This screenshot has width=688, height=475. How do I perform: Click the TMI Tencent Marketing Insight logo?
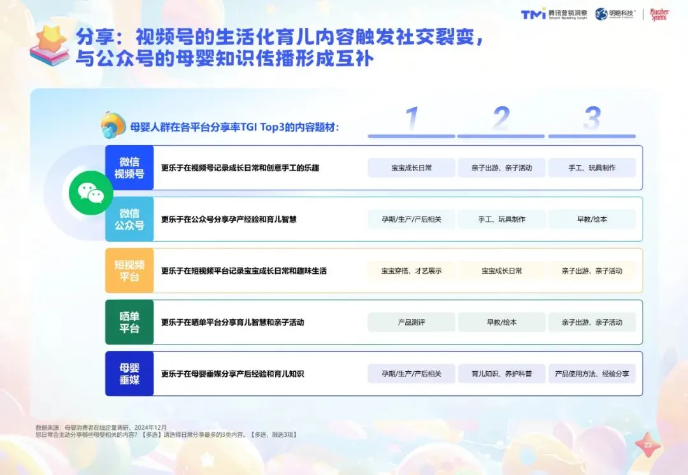pos(554,14)
